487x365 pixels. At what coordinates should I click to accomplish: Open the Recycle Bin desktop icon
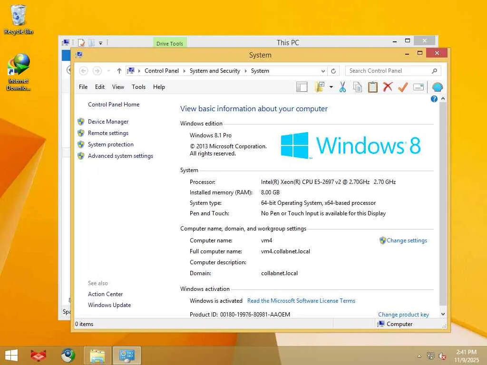pyautogui.click(x=19, y=19)
